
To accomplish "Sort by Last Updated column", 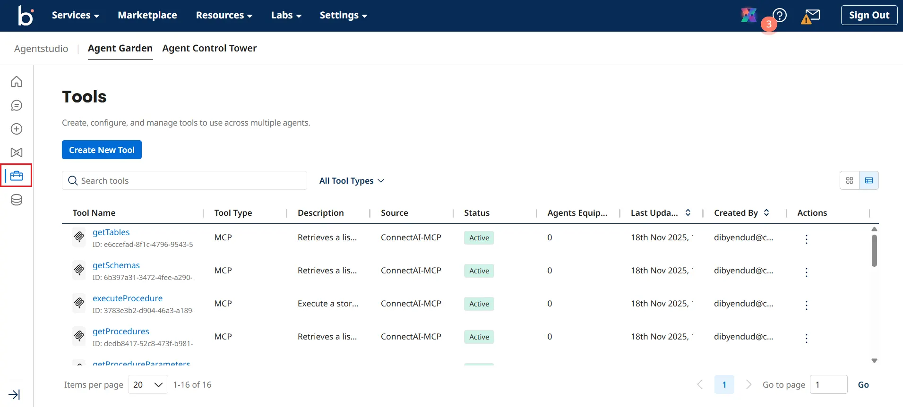I will (688, 213).
